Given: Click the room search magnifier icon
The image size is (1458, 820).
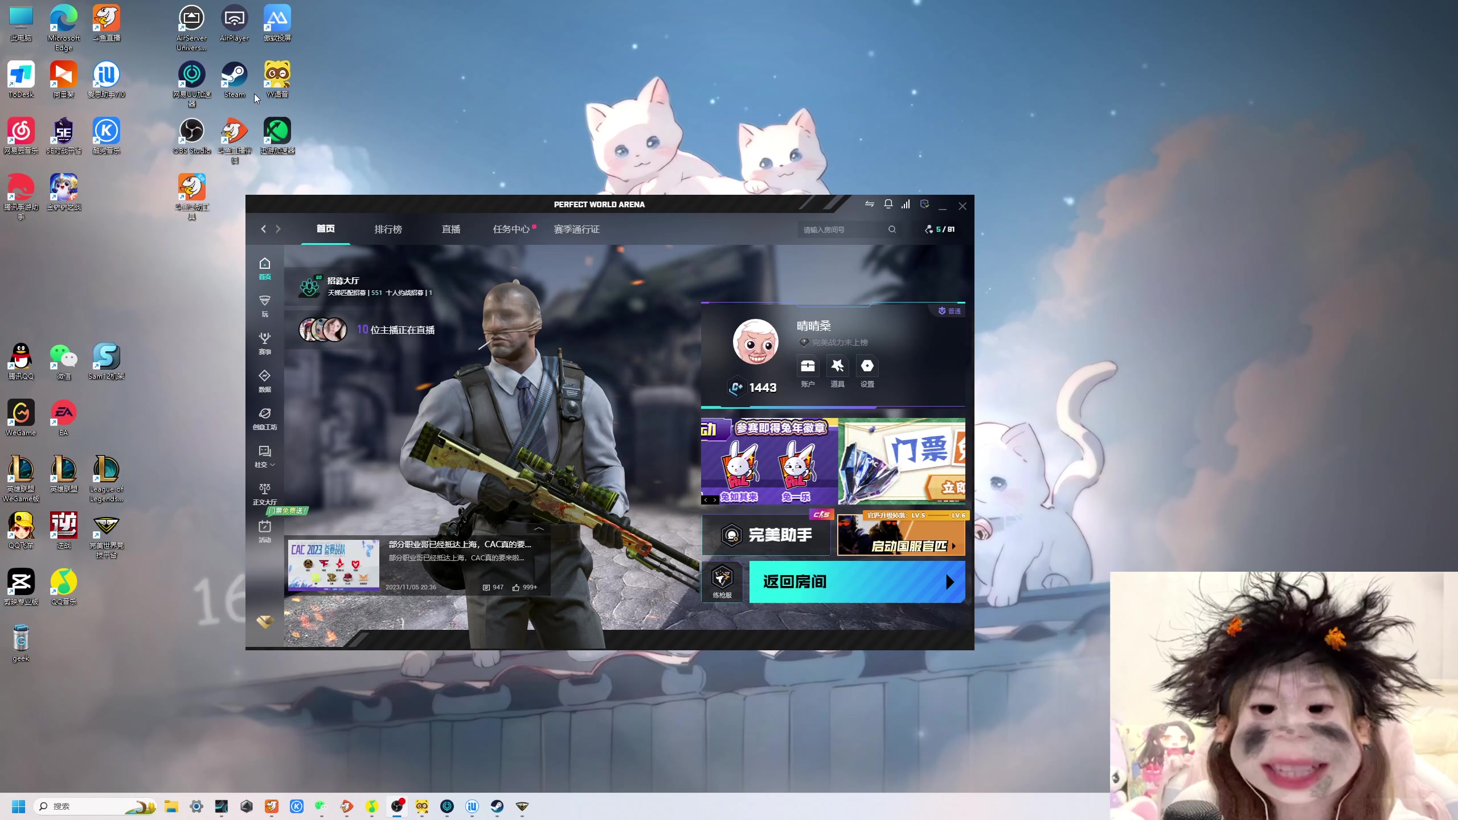Looking at the screenshot, I should click(892, 229).
